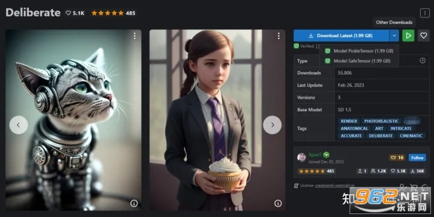Click the Joined Dec 05, 2022 text

pos(326,162)
